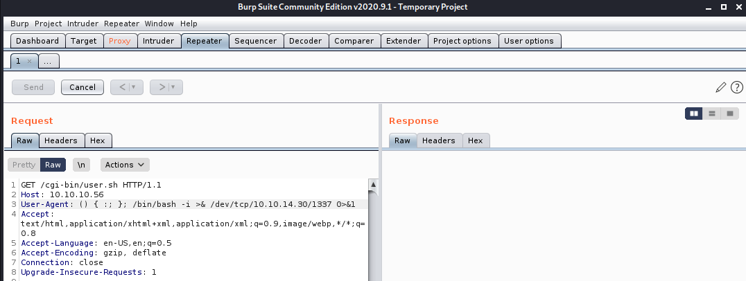Toggle the \n non-printable characters button
The height and width of the screenshot is (281, 746).
pos(81,165)
